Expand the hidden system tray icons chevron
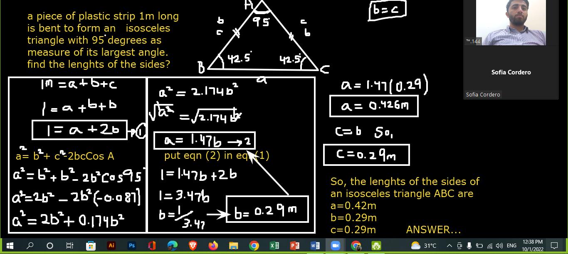The height and width of the screenshot is (254, 568). click(449, 246)
